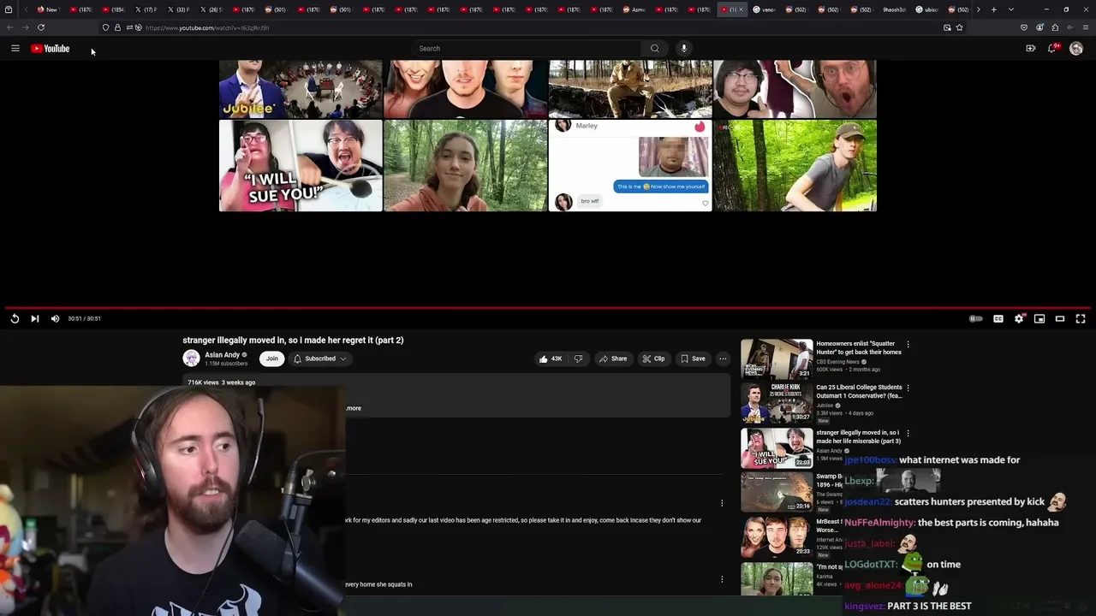This screenshot has width=1096, height=616.
Task: Open the account avatar menu
Action: [1076, 49]
